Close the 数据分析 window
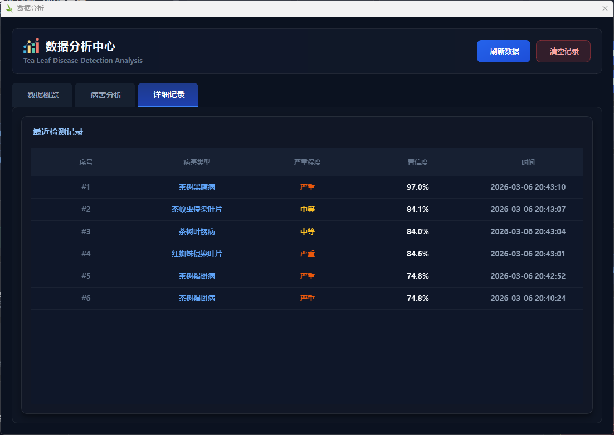This screenshot has height=435, width=614. [605, 8]
